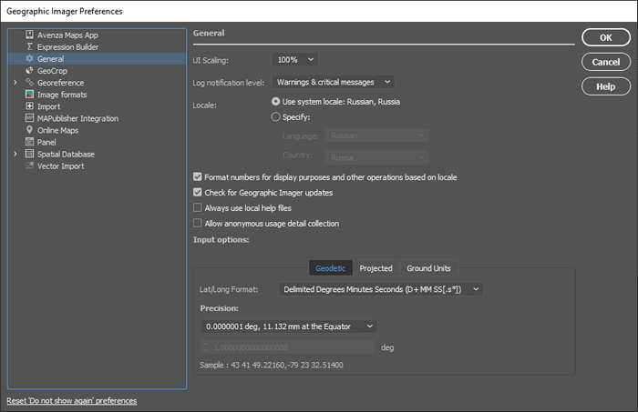Screen dimensions: 638x412
Task: Switch to the Ground Units tab
Action: pos(428,268)
